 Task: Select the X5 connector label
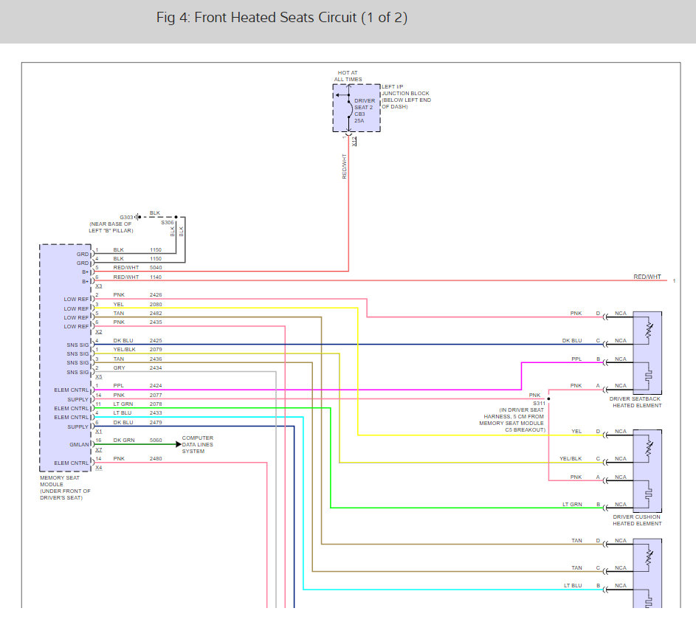pos(99,377)
